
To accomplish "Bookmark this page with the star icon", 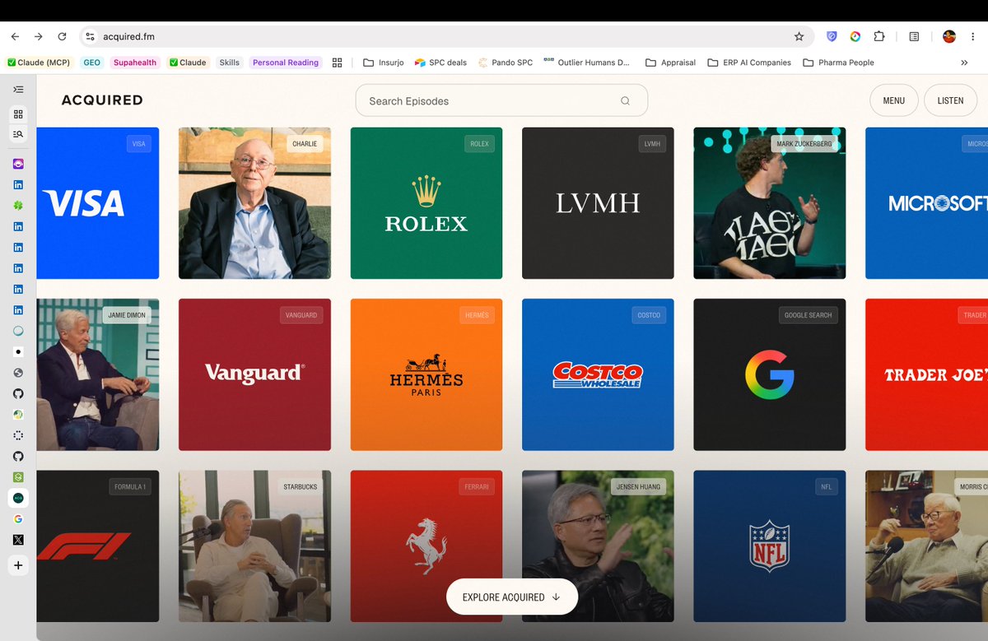I will click(x=799, y=36).
